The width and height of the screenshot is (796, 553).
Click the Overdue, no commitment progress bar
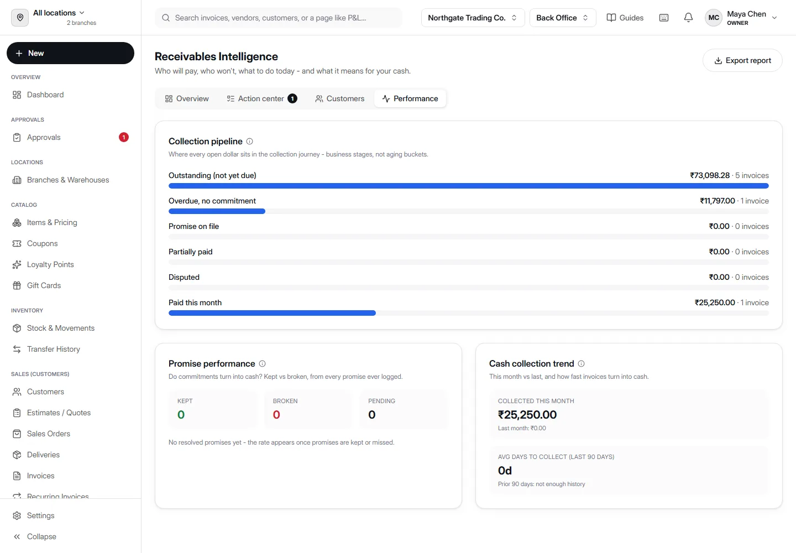point(469,212)
